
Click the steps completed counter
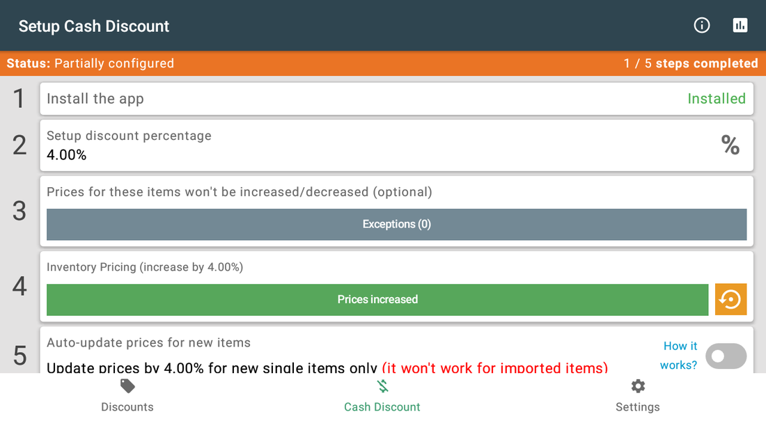[x=691, y=63]
